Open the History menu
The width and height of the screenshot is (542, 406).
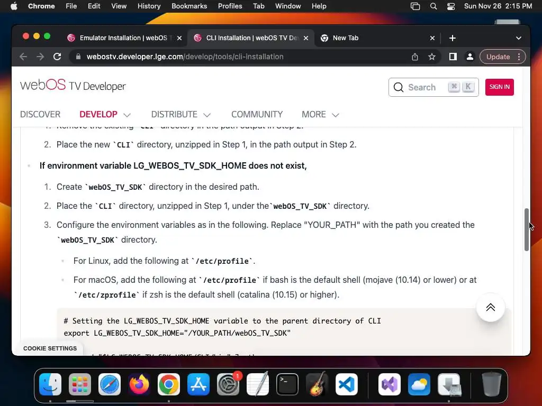coord(149,6)
